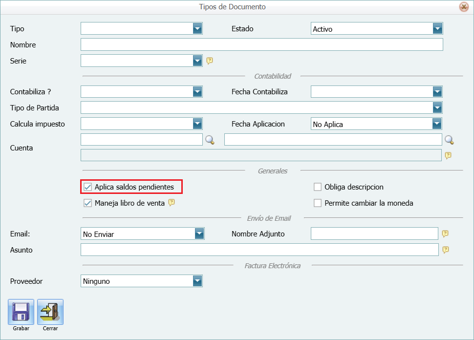Image resolution: width=474 pixels, height=340 pixels.
Task: Open the Proveedor dropdown showing Ninguno
Action: (197, 281)
